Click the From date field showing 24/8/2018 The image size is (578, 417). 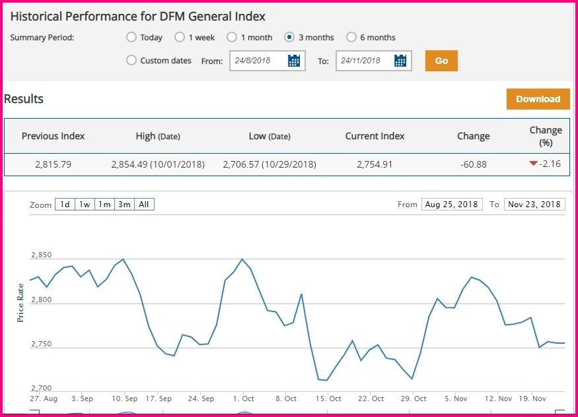(x=258, y=61)
